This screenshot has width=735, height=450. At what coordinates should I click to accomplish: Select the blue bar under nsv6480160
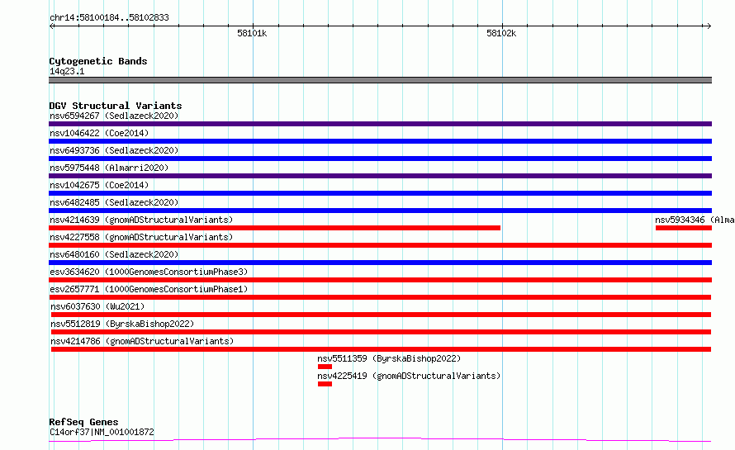click(x=380, y=263)
